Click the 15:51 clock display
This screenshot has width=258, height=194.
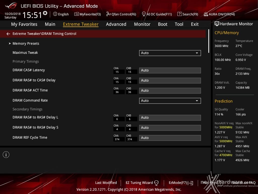coord(32,15)
